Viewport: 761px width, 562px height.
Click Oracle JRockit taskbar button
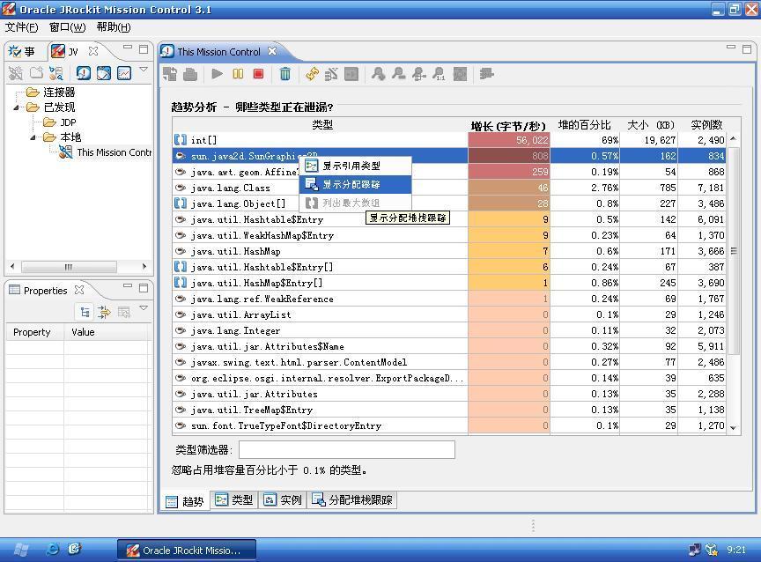187,551
